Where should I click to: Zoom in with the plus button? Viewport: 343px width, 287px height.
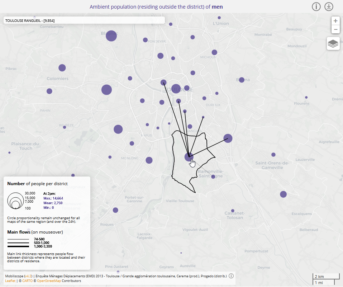click(x=335, y=21)
